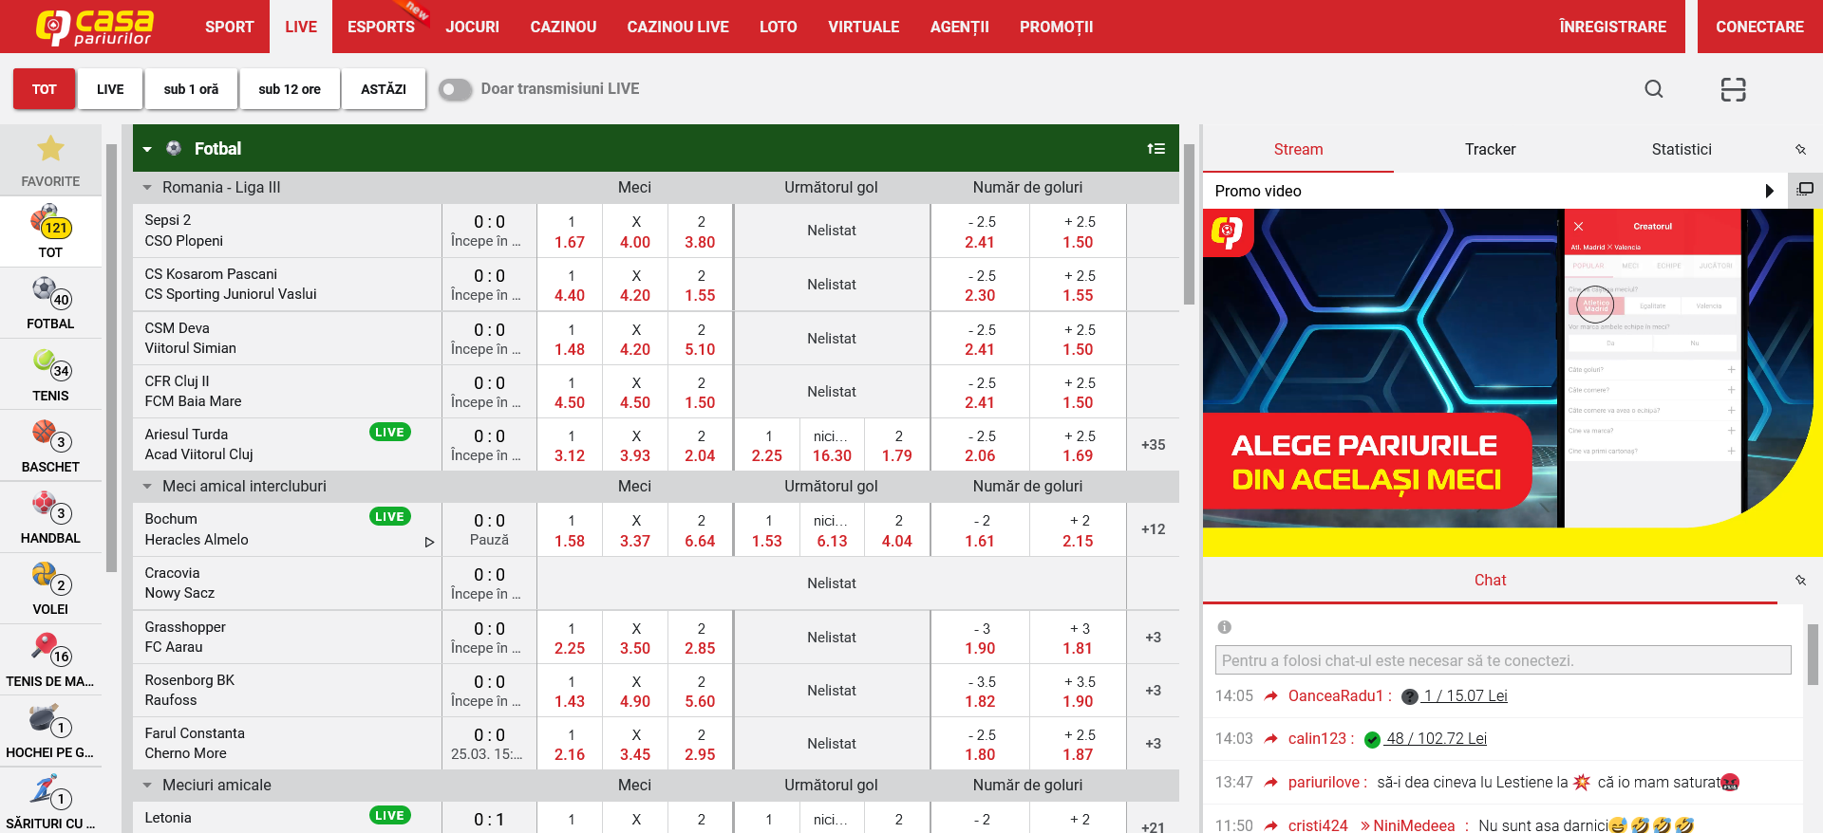Viewport: 1823px width, 833px height.
Task: Switch to the Tracker tab
Action: (1490, 149)
